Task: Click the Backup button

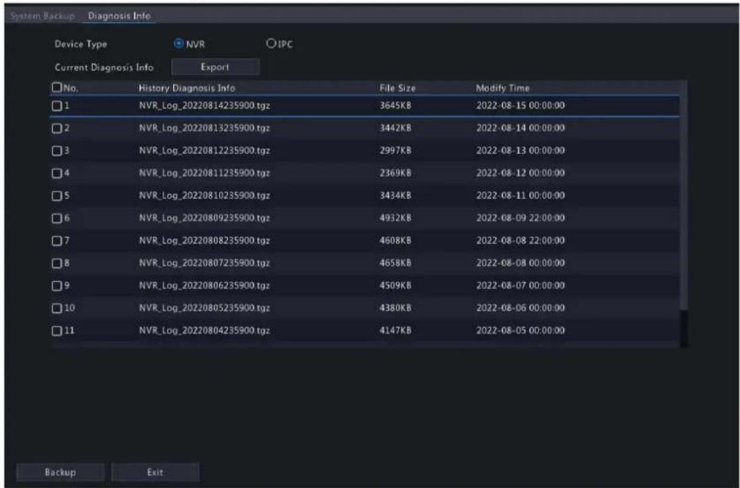Action: pos(60,472)
